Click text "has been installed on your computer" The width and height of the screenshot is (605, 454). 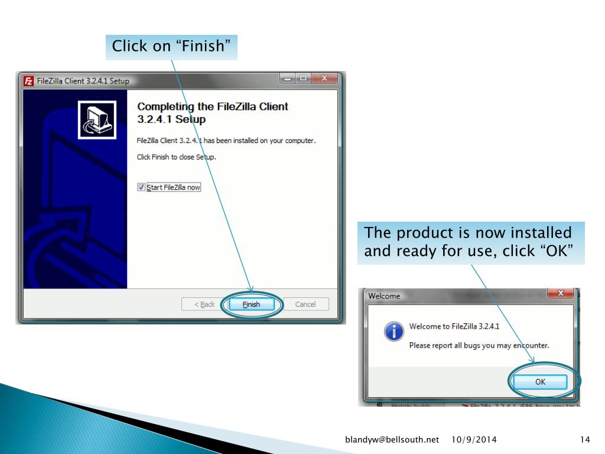(259, 141)
